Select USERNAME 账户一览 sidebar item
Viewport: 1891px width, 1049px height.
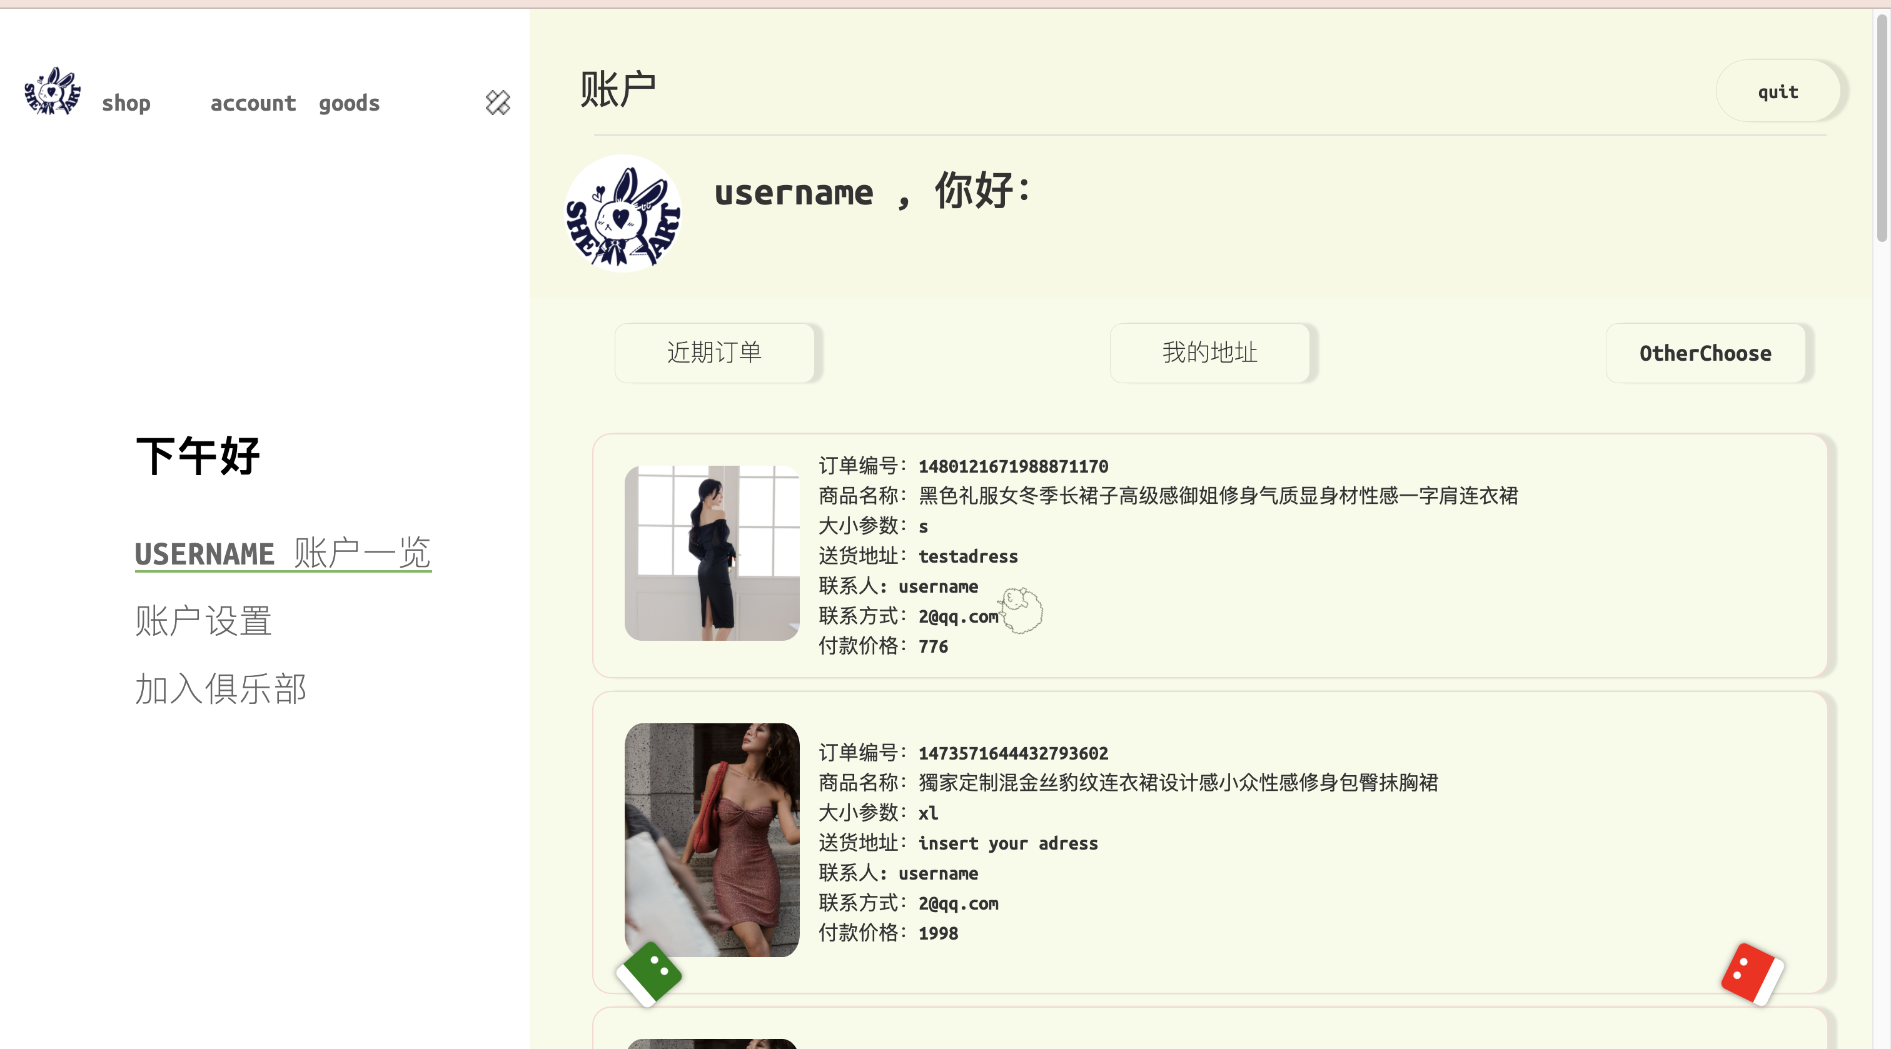(x=283, y=553)
